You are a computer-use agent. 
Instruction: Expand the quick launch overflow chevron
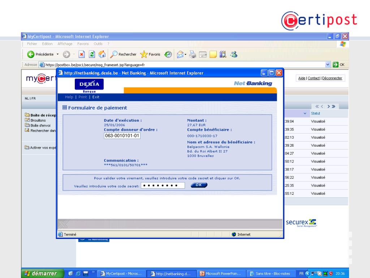[x=93, y=272]
